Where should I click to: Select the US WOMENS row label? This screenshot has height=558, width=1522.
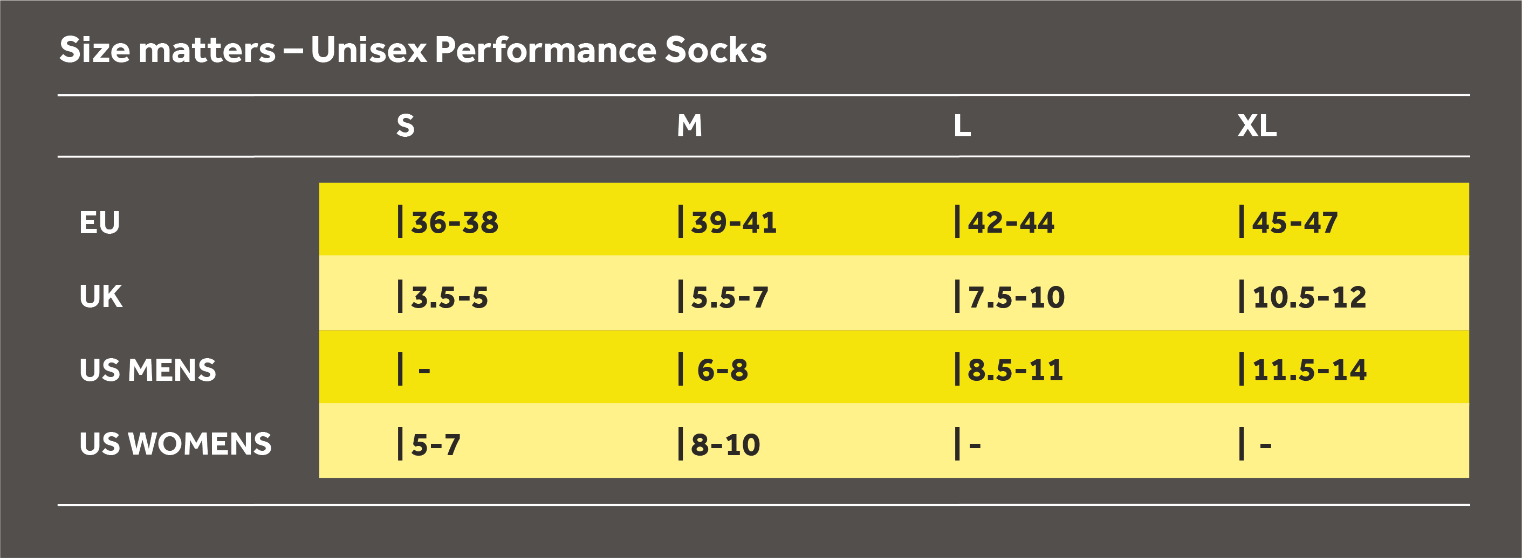[175, 444]
